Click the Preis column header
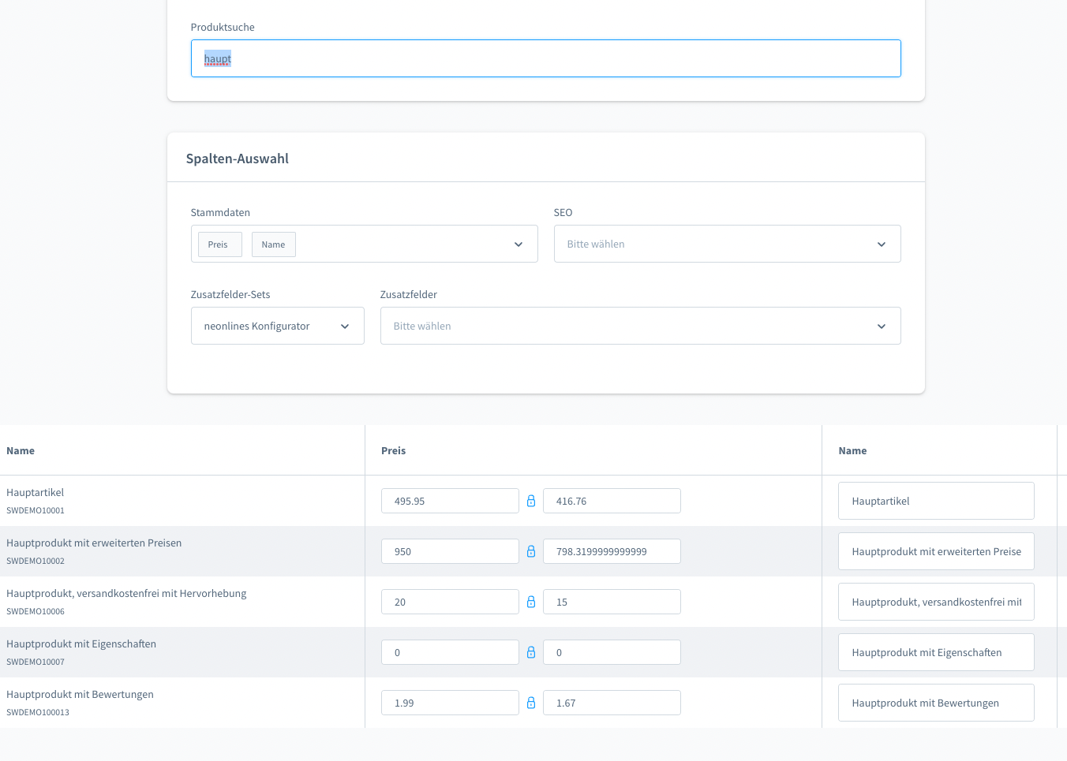The height and width of the screenshot is (761, 1067). click(393, 451)
